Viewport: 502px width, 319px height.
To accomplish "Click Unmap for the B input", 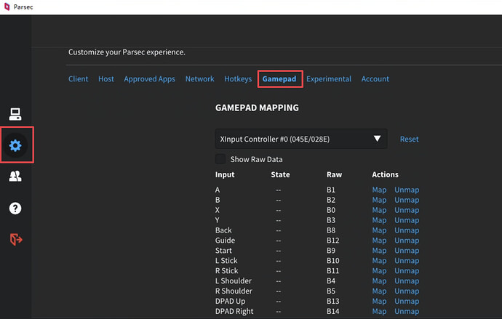I will tap(407, 200).
